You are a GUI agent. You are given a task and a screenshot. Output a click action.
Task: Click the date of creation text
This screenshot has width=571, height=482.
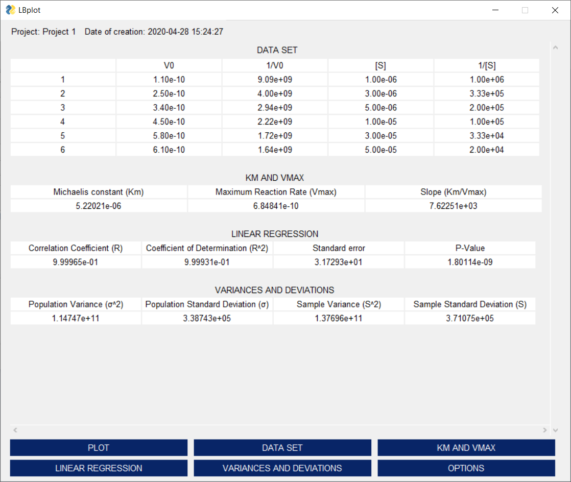(154, 32)
